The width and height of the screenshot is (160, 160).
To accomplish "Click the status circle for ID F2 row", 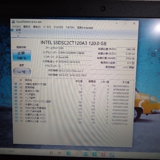I will (x=16, y=117).
